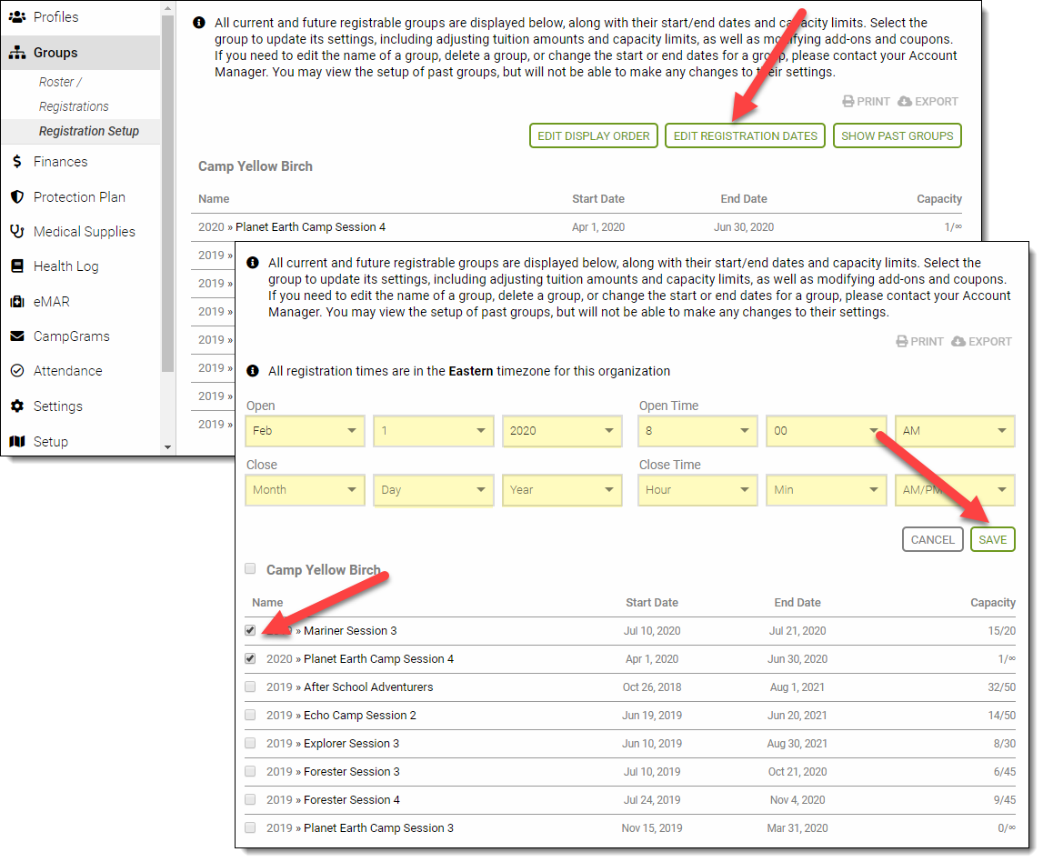
Task: Click the Medical Supplies stethoscope icon
Action: click(x=16, y=232)
